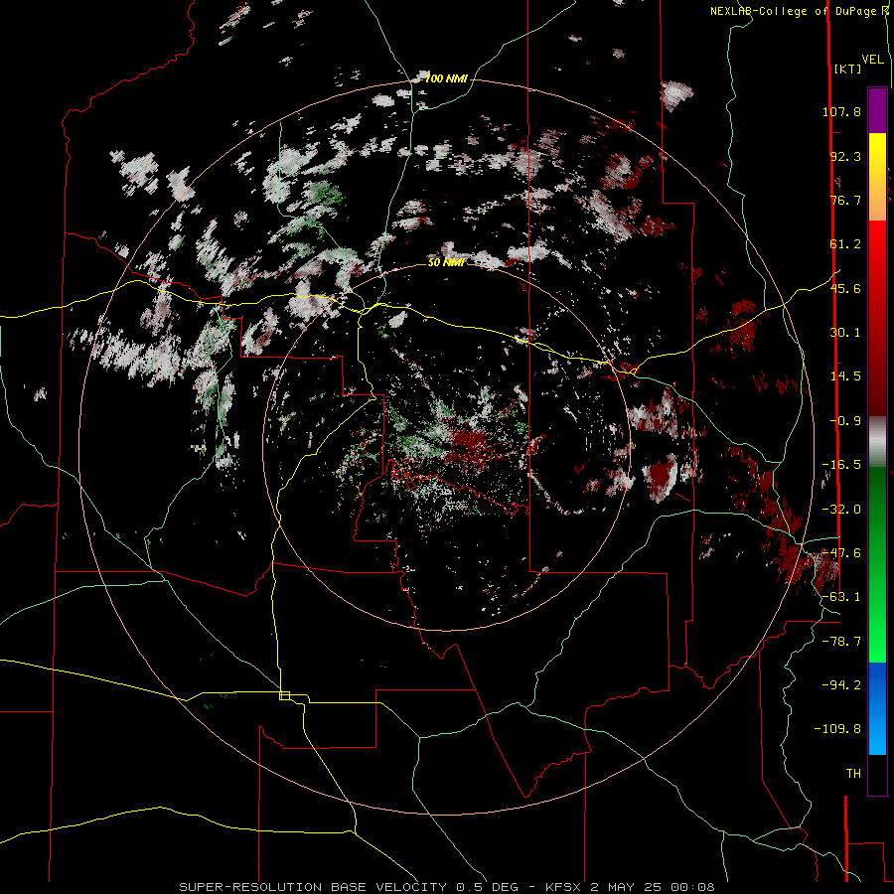Image resolution: width=894 pixels, height=894 pixels.
Task: Click the 50 NMI range ring label
Action: pyautogui.click(x=446, y=262)
